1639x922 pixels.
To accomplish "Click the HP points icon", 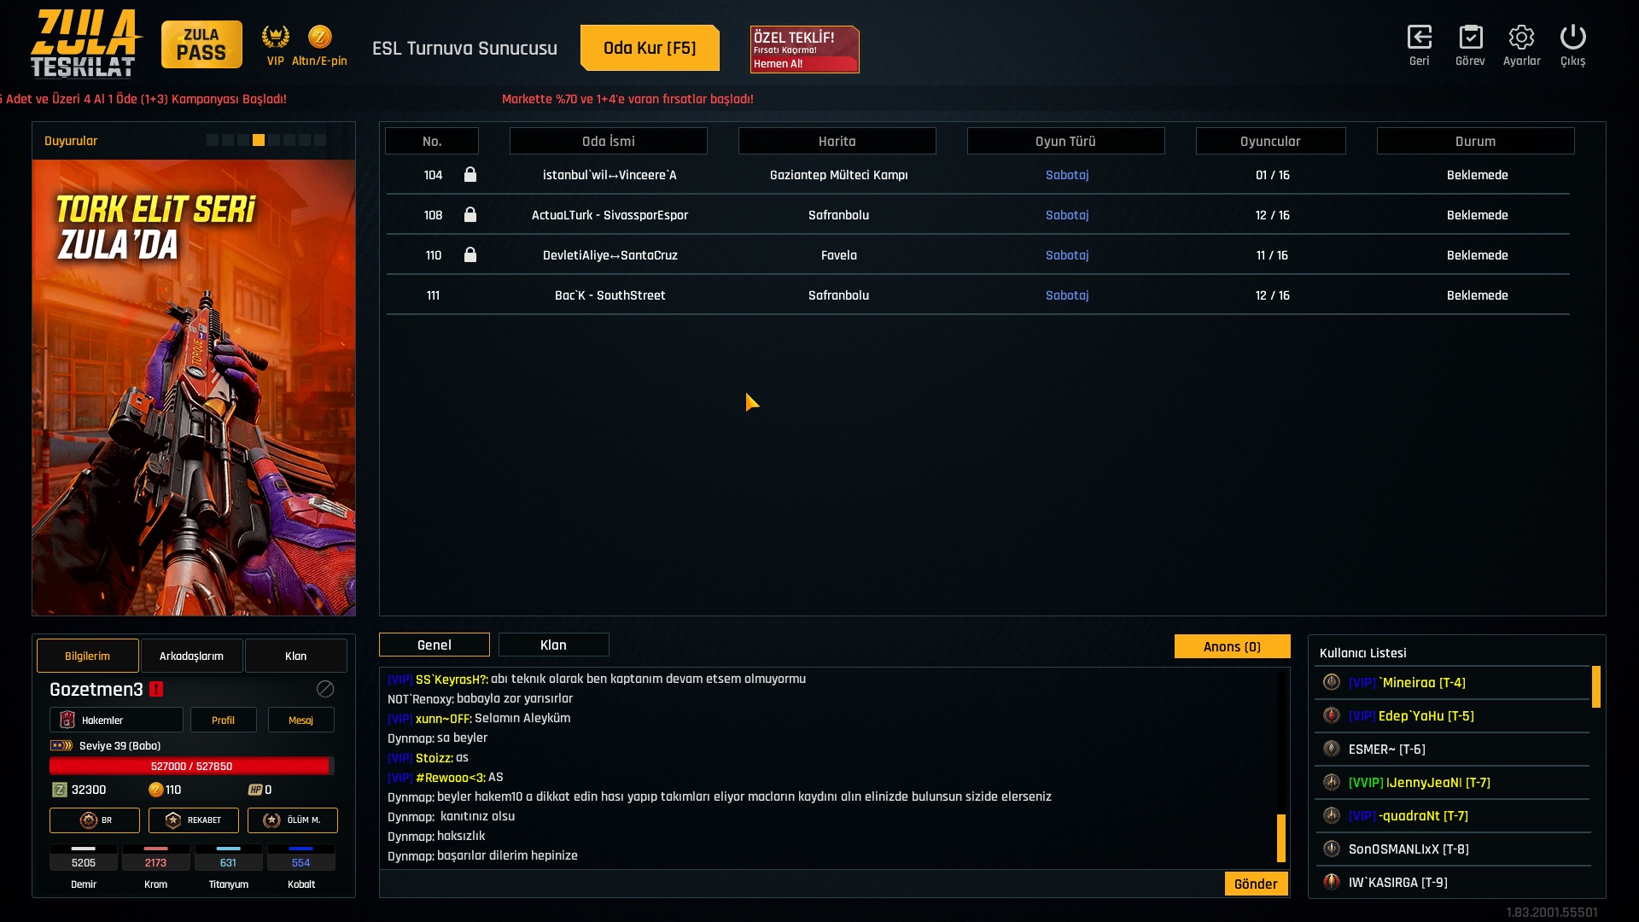I will [x=254, y=790].
